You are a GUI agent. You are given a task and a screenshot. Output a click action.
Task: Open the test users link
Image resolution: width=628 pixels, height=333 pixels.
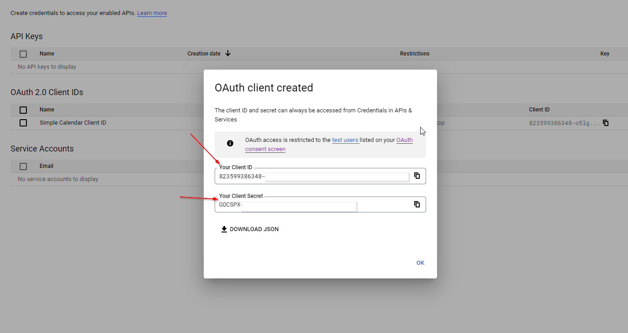point(345,140)
